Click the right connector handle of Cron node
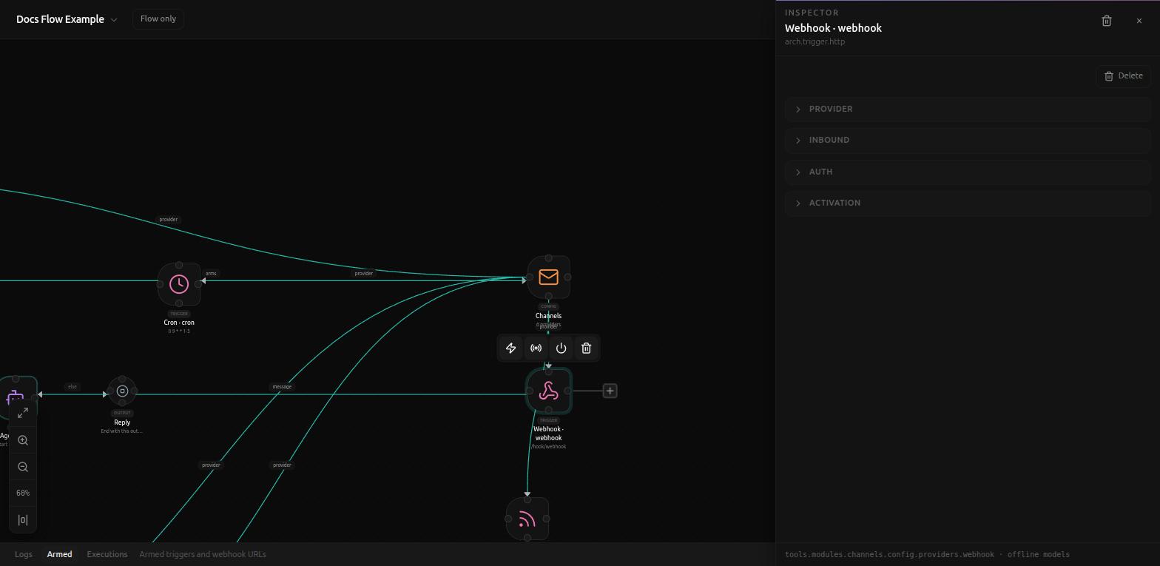 coord(198,284)
